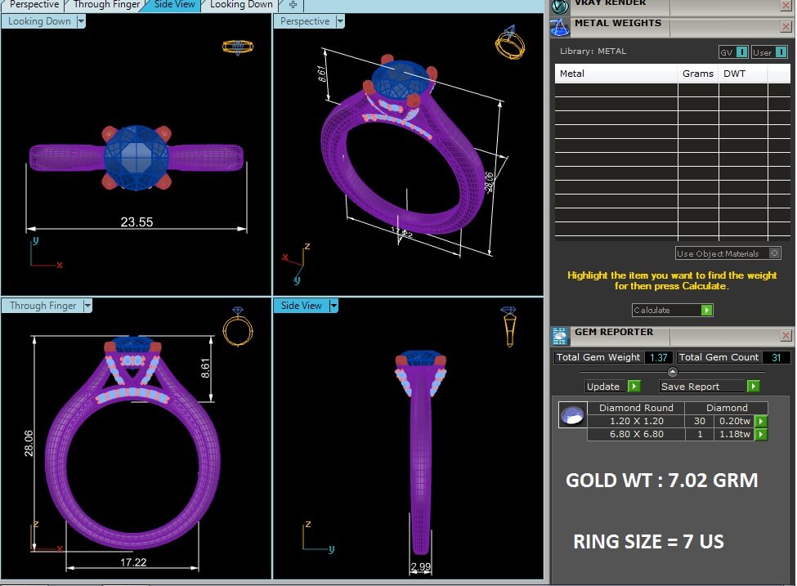Click the ring icon in Looking Down viewport

tap(237, 47)
